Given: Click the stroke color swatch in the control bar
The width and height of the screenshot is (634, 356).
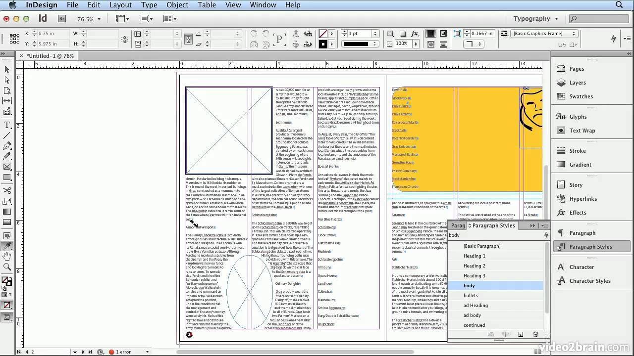Looking at the screenshot, I should click(x=323, y=44).
